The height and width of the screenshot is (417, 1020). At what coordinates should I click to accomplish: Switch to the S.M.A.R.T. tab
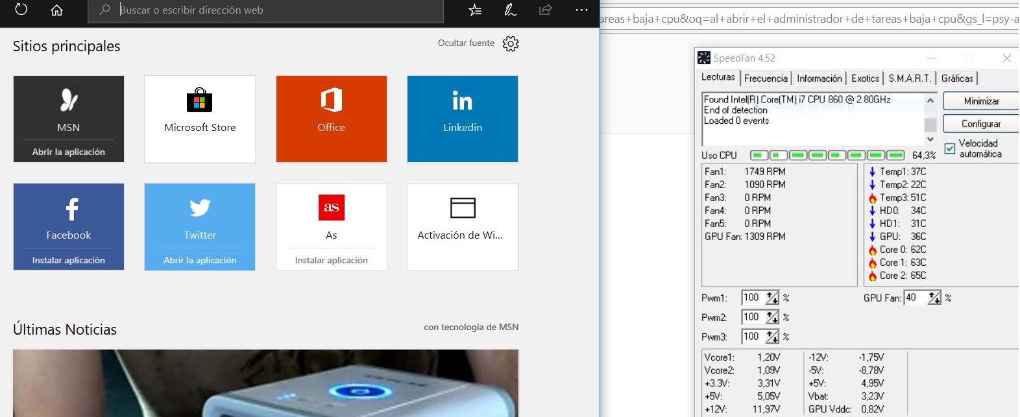[910, 78]
